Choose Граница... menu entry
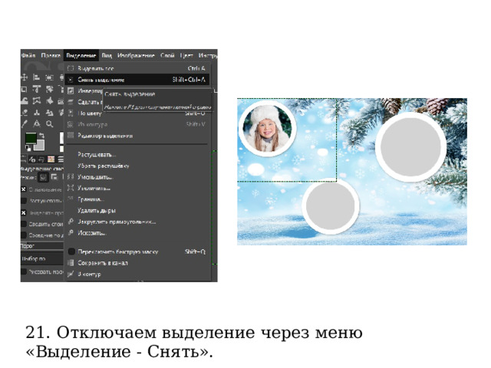Viewport: 491px width, 368px height. 137,199
